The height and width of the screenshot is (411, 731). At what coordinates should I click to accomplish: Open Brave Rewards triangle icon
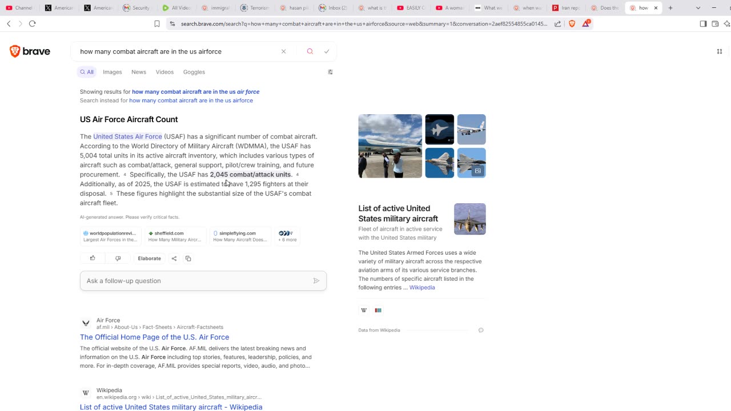(586, 23)
